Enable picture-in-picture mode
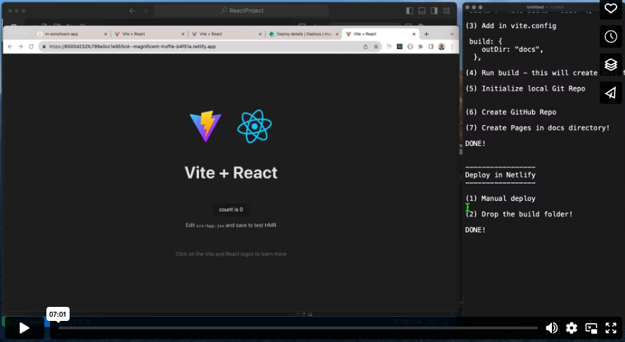This screenshot has width=625, height=342. (591, 328)
